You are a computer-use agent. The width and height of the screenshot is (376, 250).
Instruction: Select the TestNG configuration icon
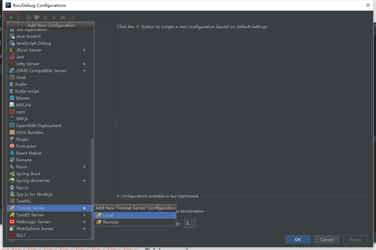12,201
